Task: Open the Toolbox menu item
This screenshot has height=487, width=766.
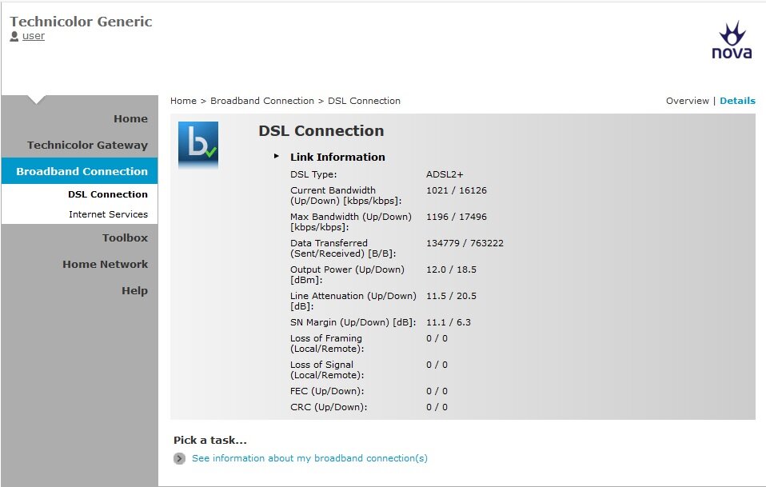Action: 125,238
